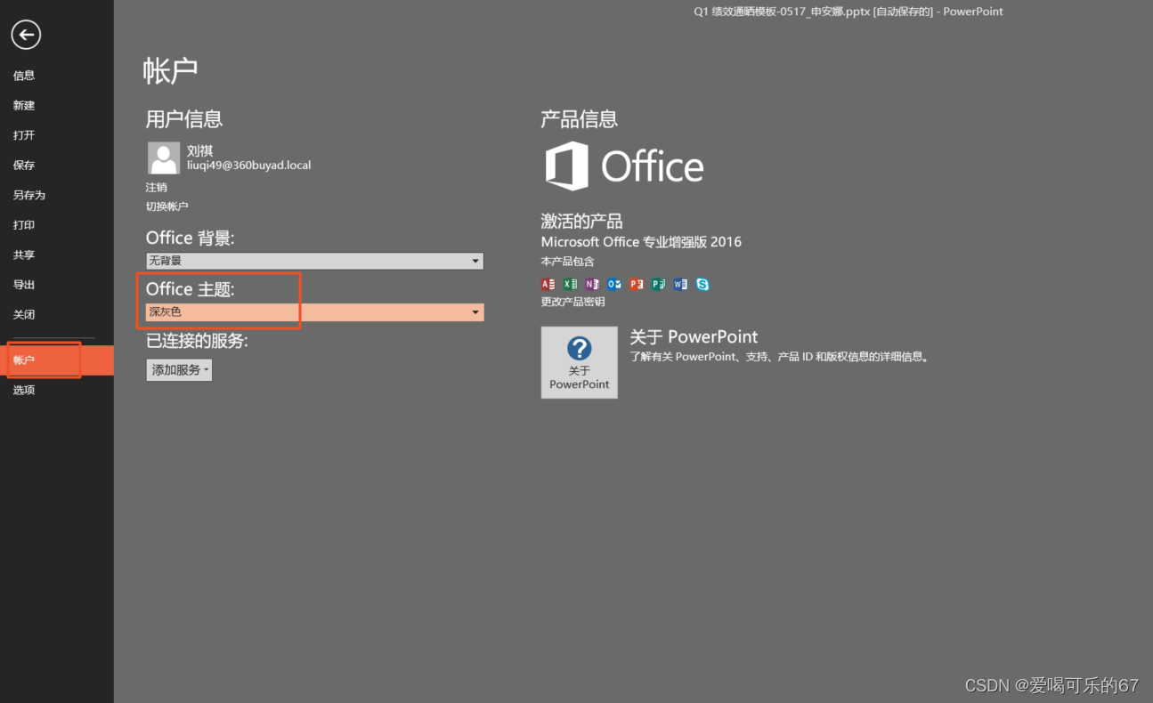Click the 激活的产品 label

coord(582,222)
